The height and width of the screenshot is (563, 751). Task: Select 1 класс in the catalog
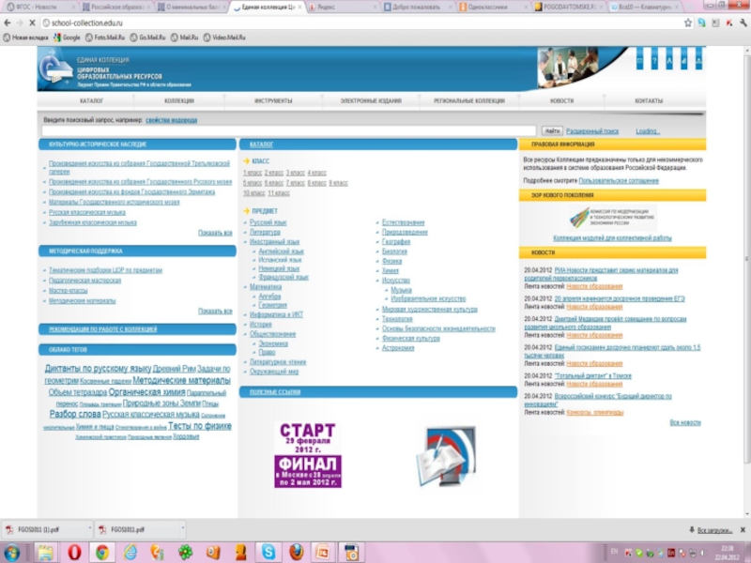point(252,173)
